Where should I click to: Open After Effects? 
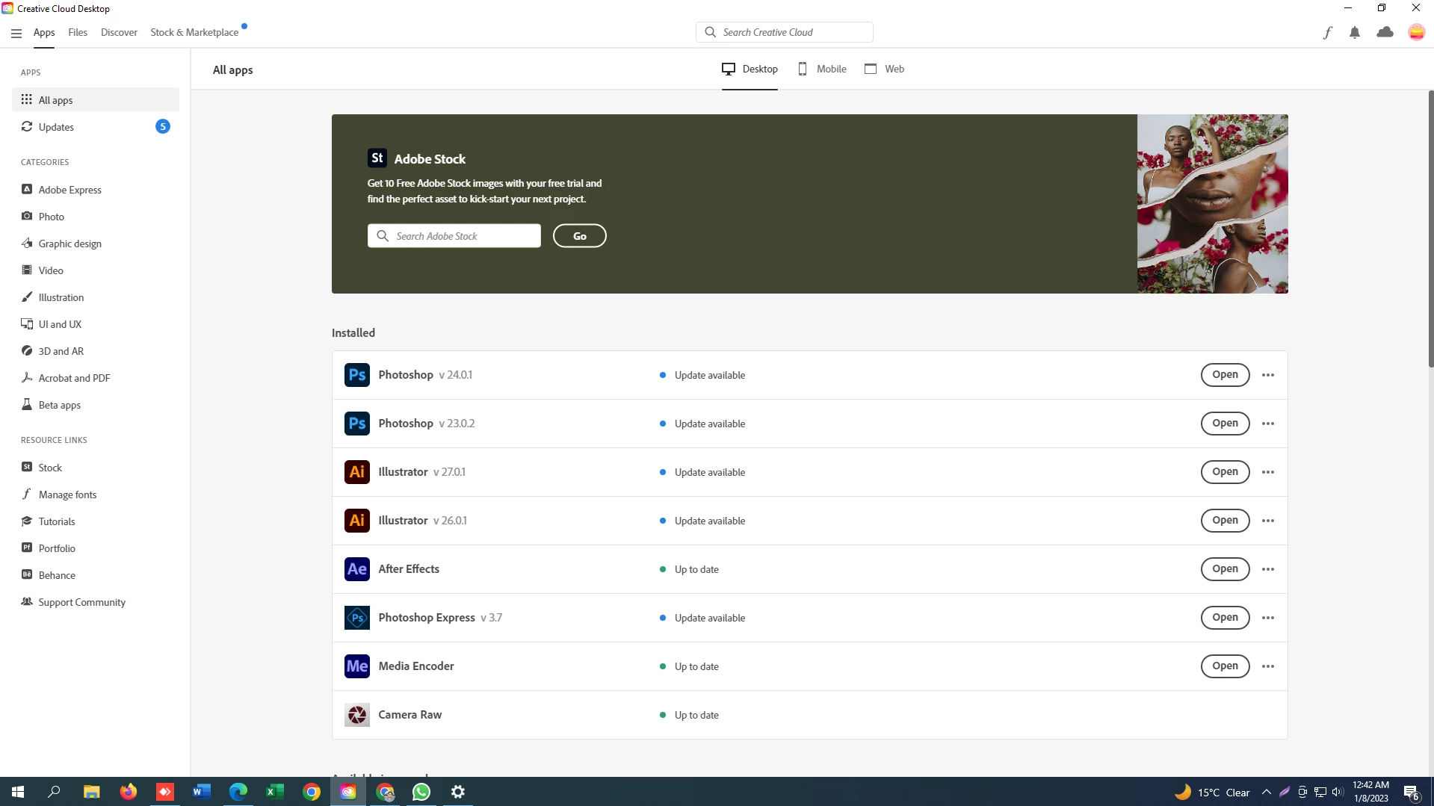[x=1226, y=569]
